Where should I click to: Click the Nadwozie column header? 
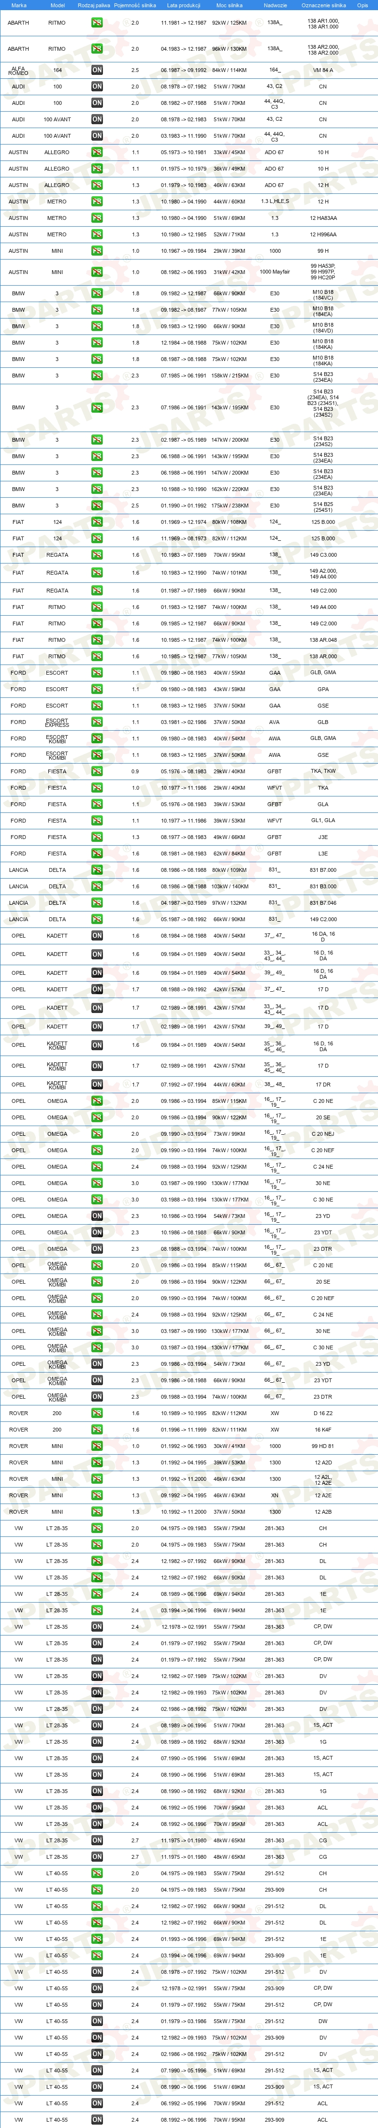point(275,5)
